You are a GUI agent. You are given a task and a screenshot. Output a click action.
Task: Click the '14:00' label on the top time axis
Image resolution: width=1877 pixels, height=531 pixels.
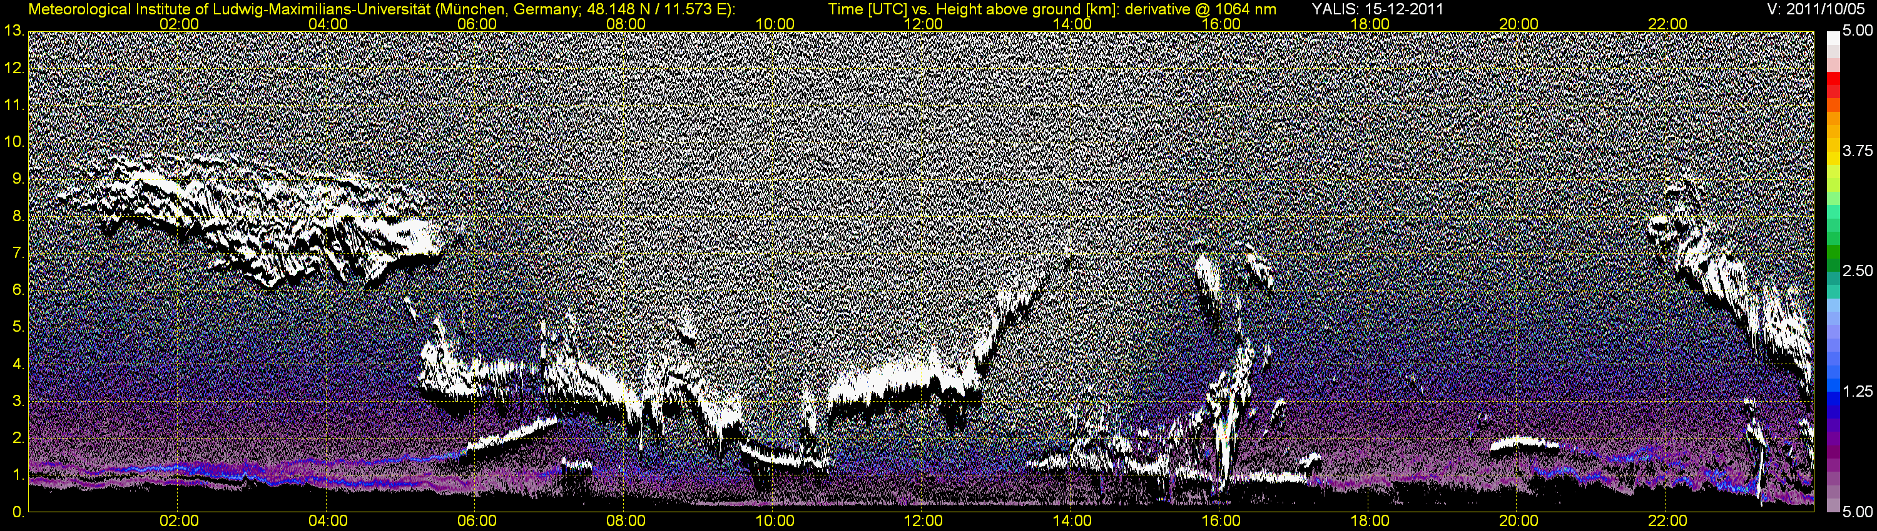tap(1072, 24)
